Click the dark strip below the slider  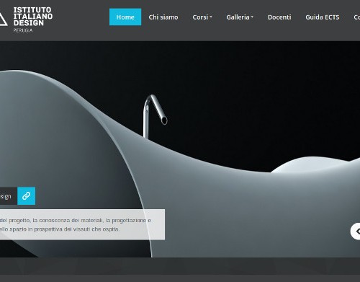coord(180,266)
